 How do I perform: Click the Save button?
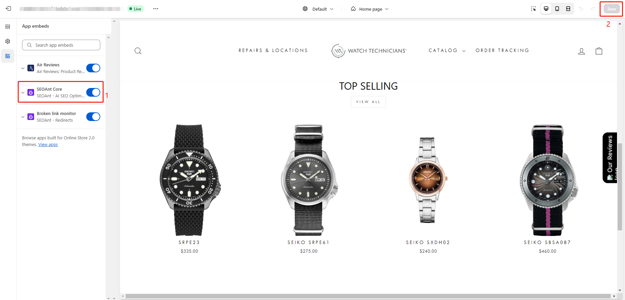[611, 9]
